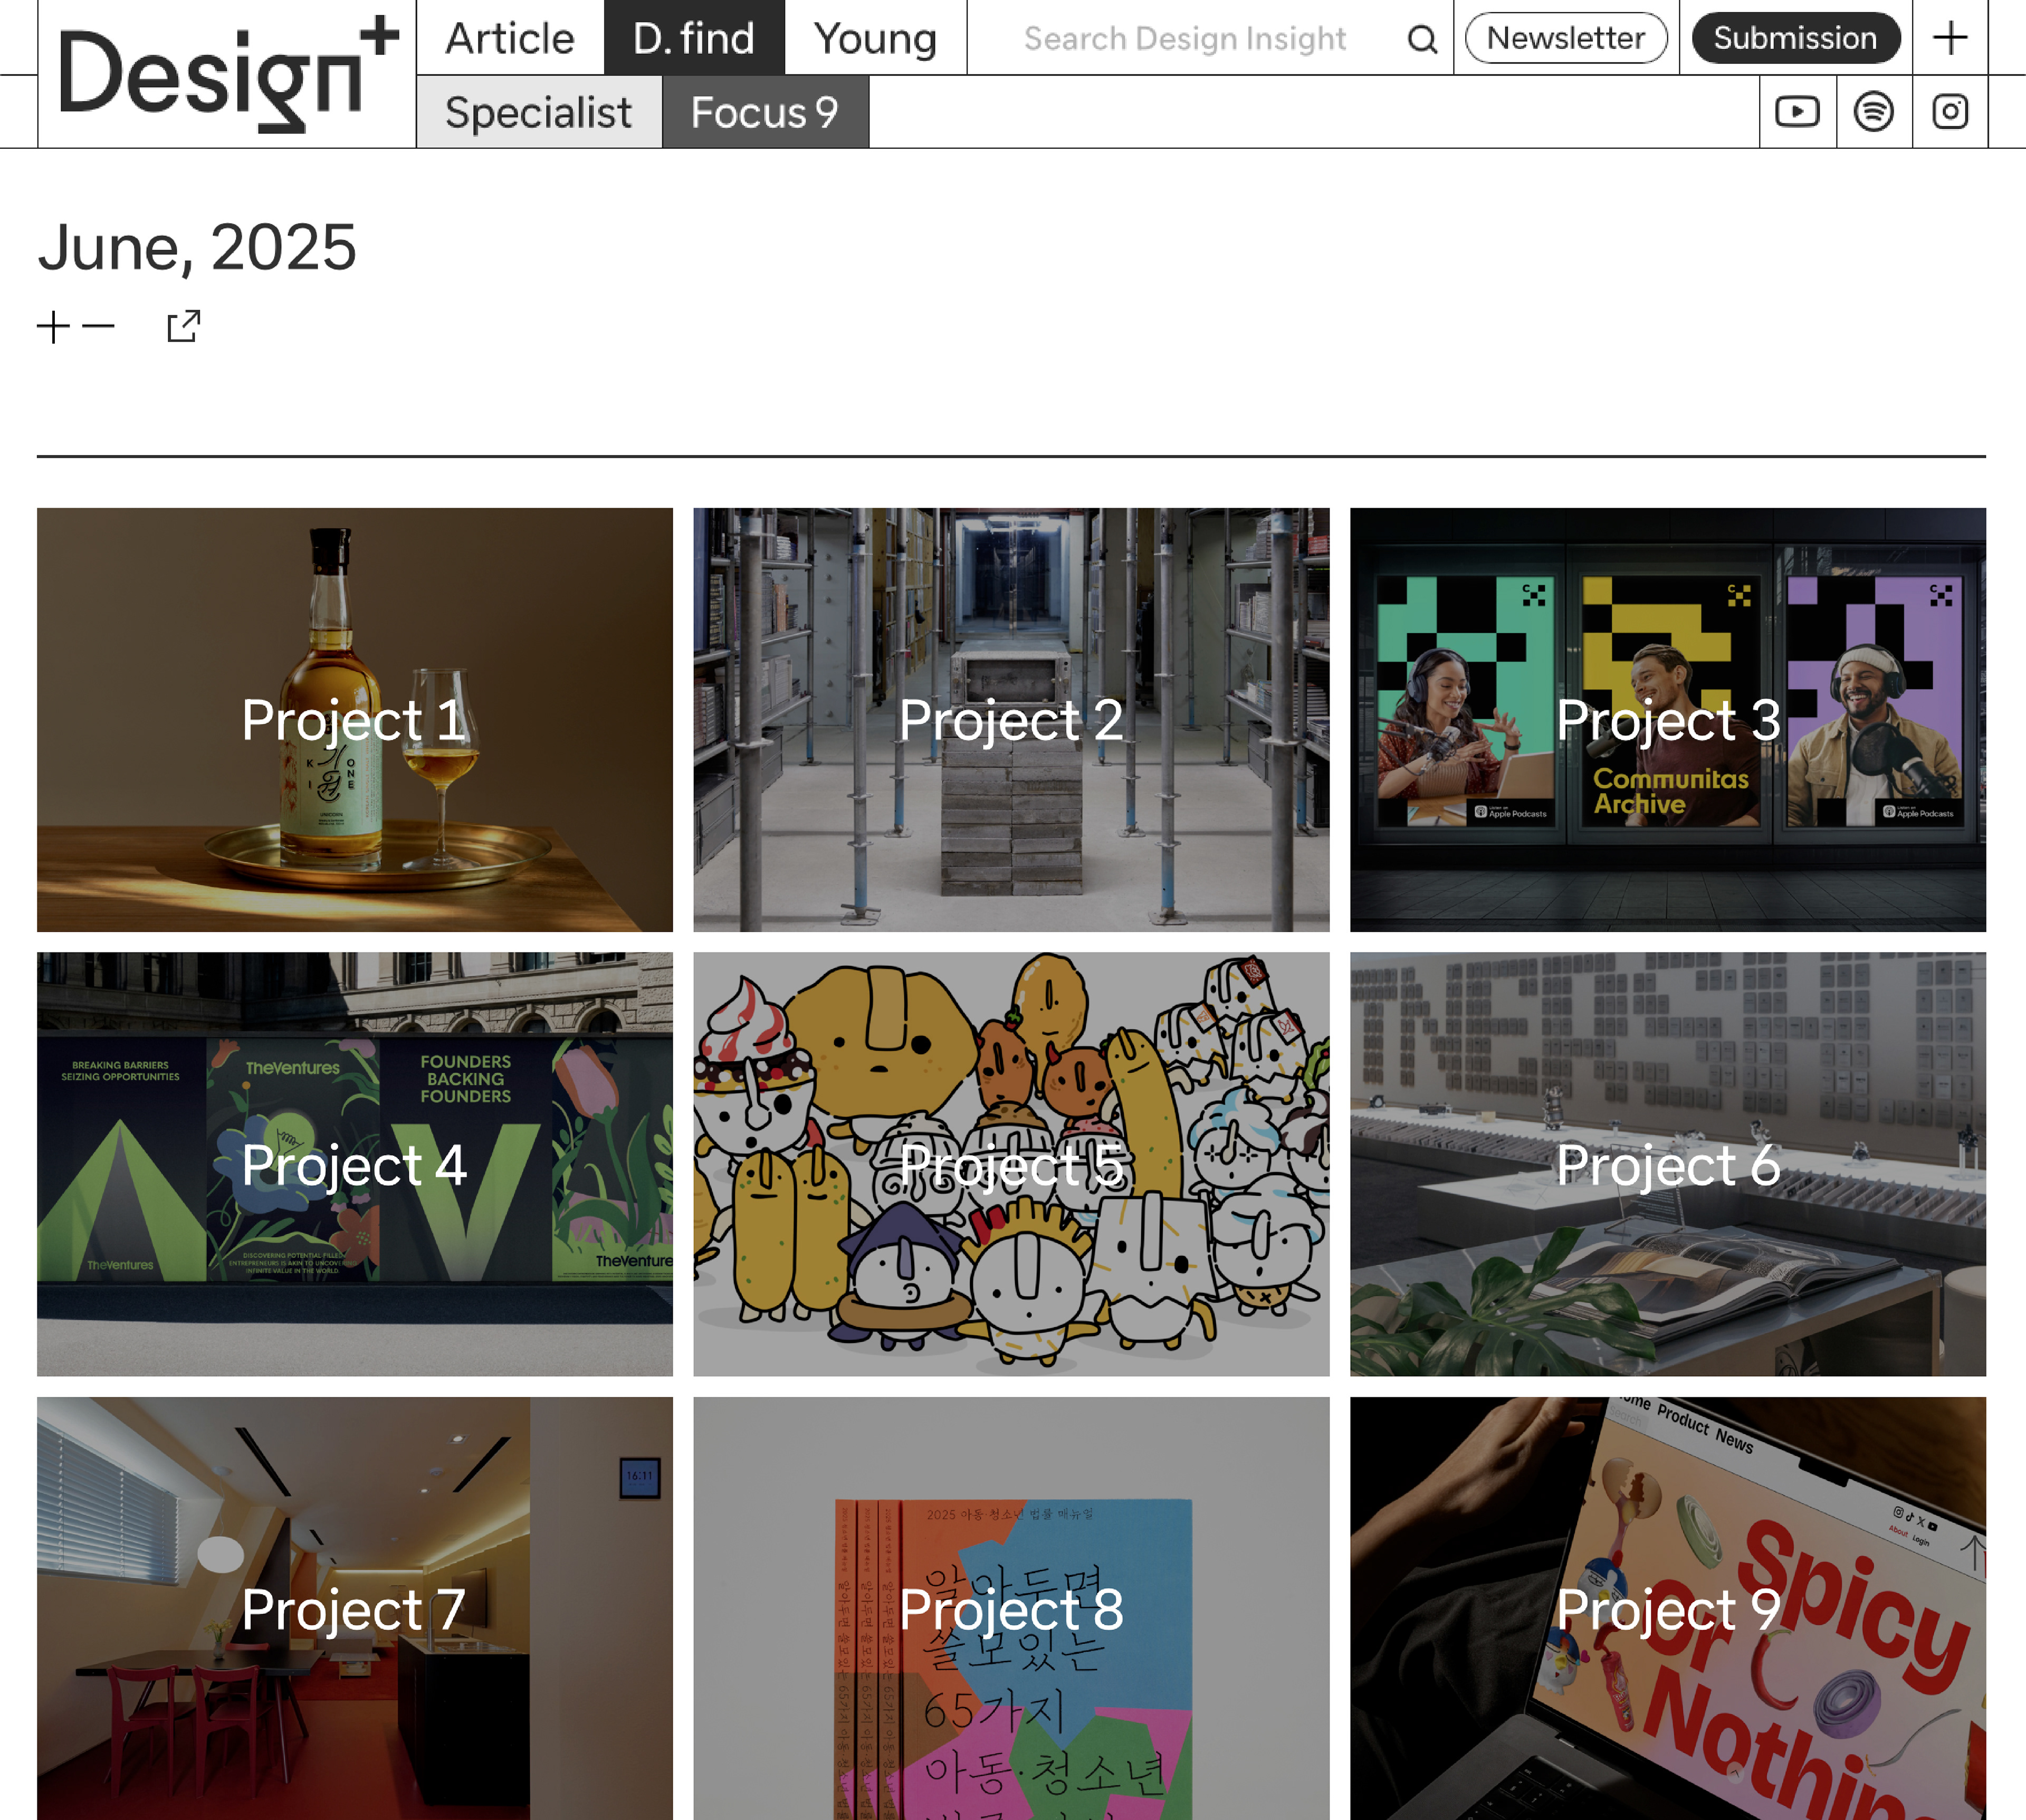The image size is (2026, 1820).
Task: Click the share/external link icon
Action: click(x=184, y=326)
